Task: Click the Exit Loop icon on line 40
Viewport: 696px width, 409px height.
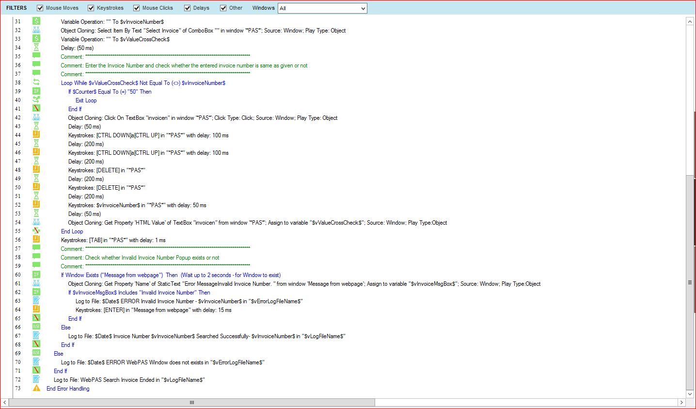Action: point(36,100)
